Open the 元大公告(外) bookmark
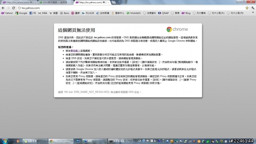The width and height of the screenshot is (256, 144). (216, 13)
